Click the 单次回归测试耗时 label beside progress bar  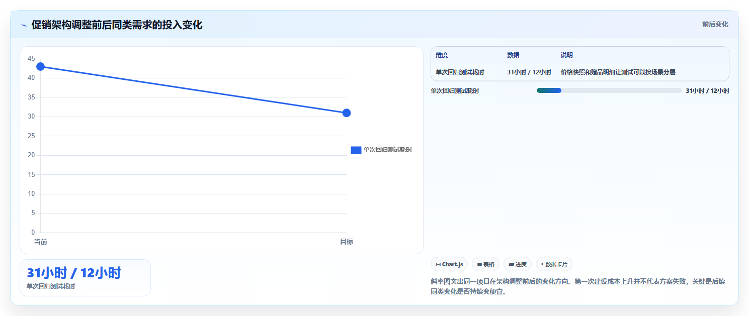pos(455,91)
